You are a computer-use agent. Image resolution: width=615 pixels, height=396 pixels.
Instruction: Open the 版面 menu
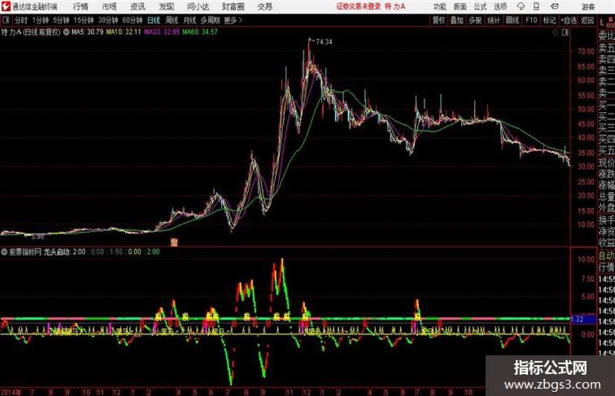pyautogui.click(x=460, y=7)
